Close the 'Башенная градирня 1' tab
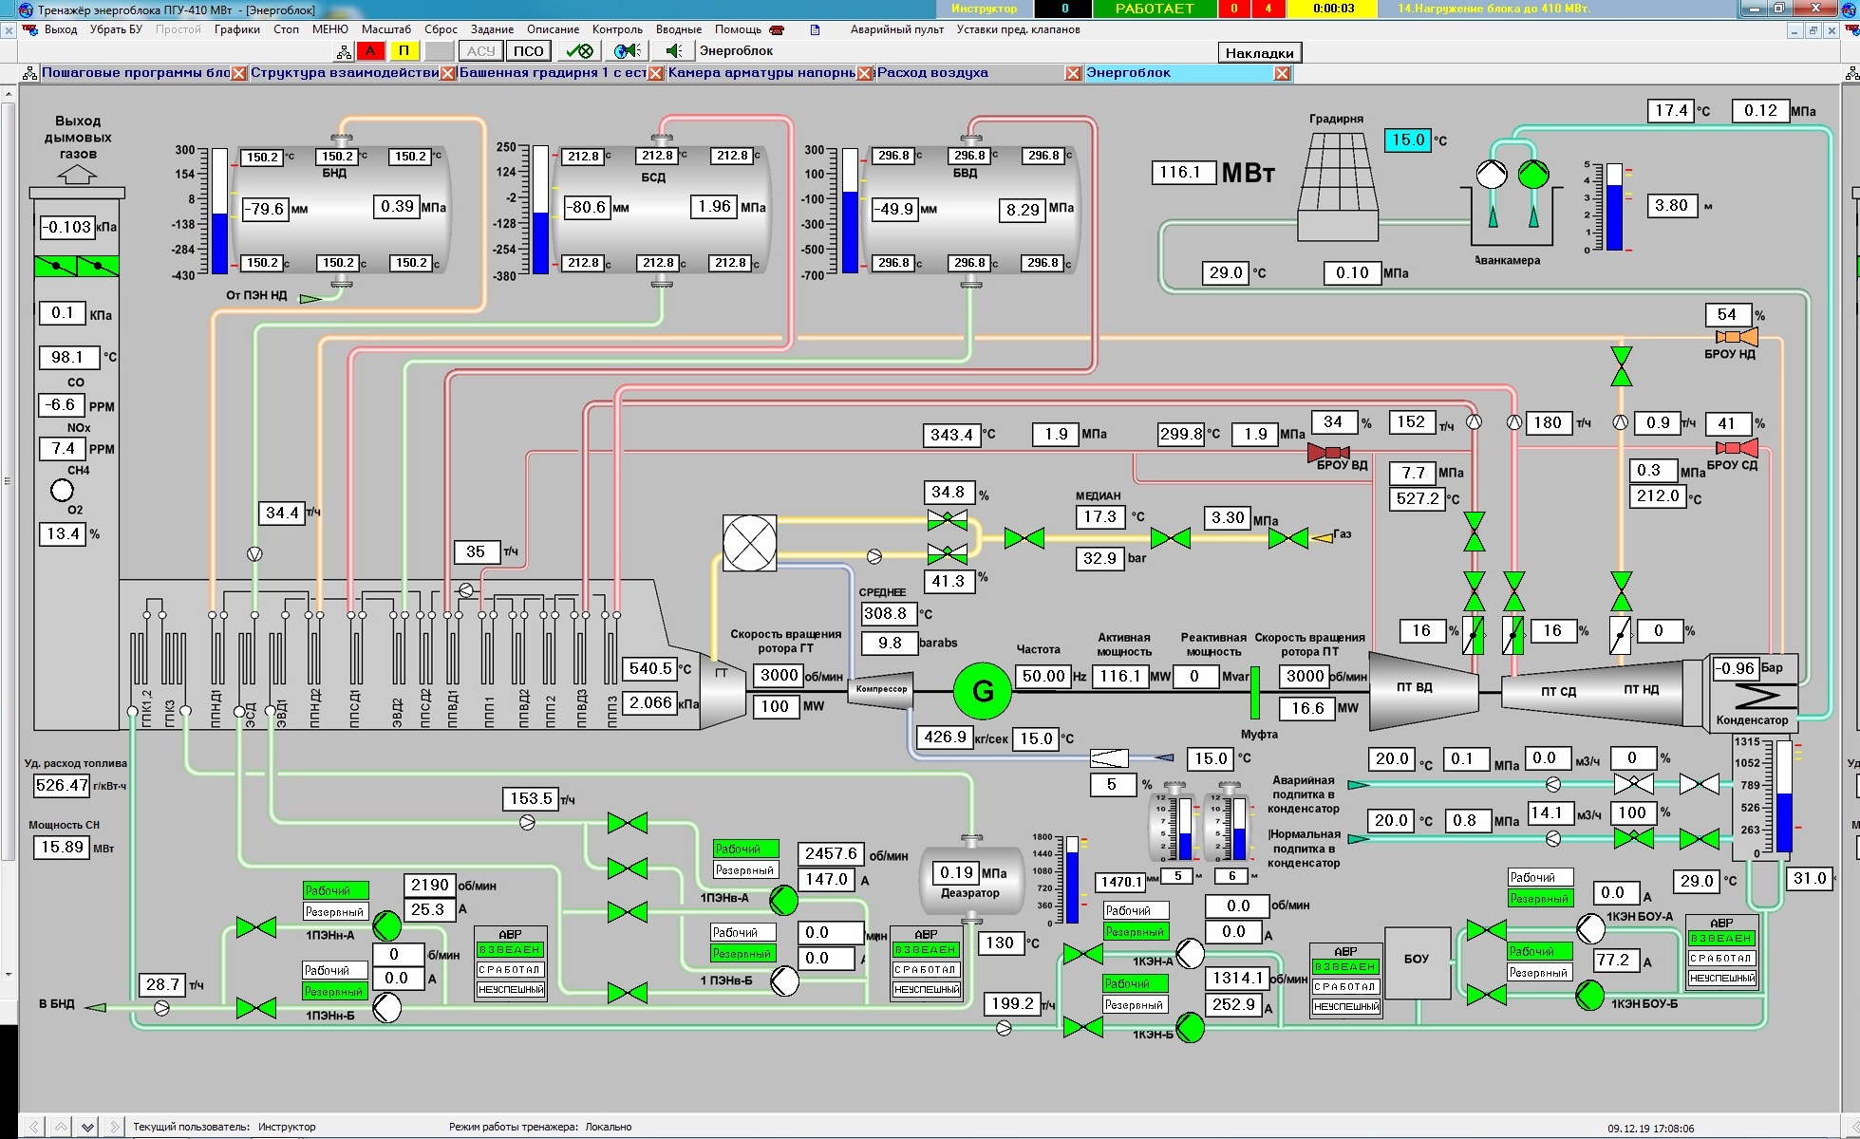The height and width of the screenshot is (1139, 1860). point(655,73)
